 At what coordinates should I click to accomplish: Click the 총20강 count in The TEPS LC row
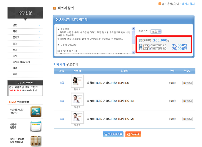point(172,83)
